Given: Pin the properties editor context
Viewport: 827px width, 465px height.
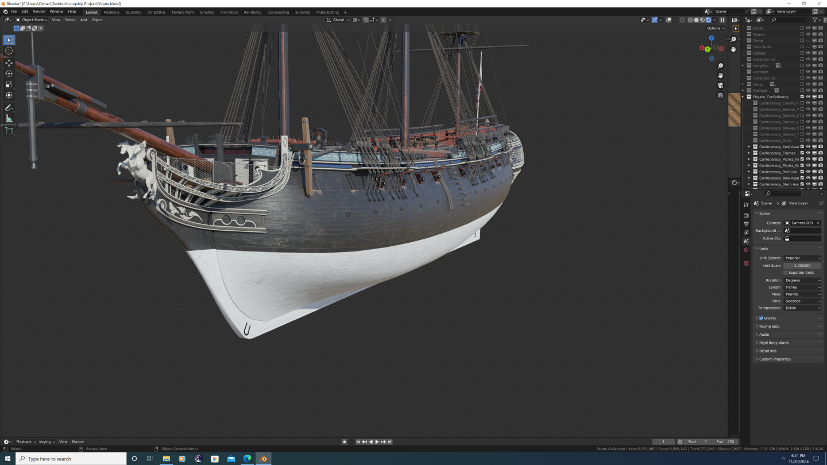Looking at the screenshot, I should click(821, 203).
